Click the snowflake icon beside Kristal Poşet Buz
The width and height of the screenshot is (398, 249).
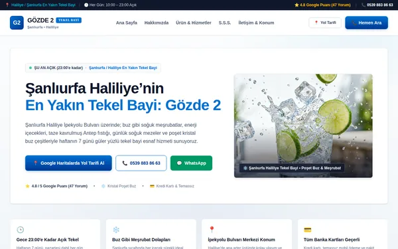103,186
